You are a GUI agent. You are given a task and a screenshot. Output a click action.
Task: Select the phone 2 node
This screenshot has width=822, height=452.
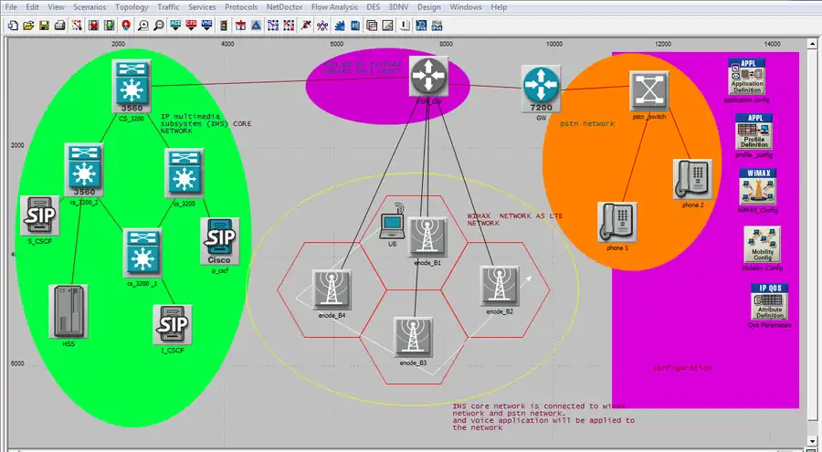pos(692,179)
